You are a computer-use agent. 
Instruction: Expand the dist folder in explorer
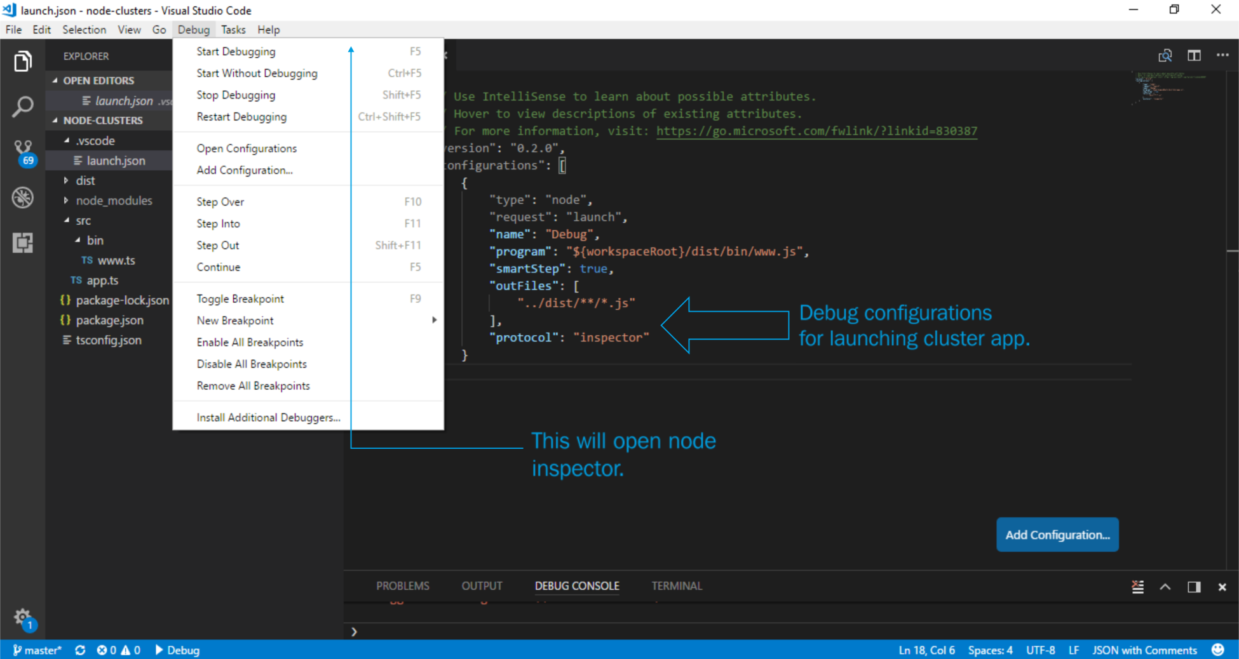click(x=85, y=181)
